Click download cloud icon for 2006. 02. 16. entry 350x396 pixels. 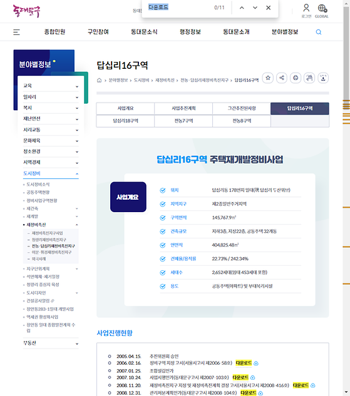[x=256, y=363]
